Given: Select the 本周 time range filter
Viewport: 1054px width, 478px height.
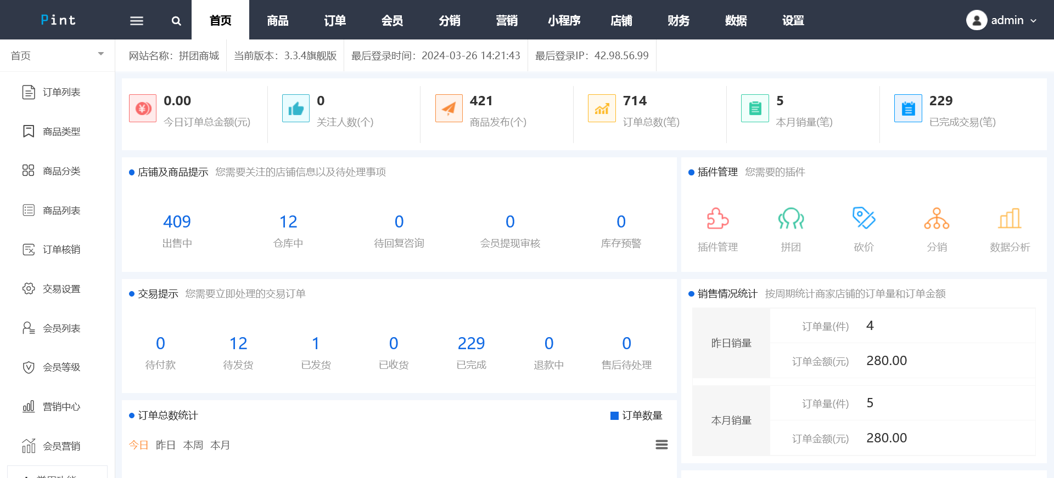Looking at the screenshot, I should (x=193, y=445).
